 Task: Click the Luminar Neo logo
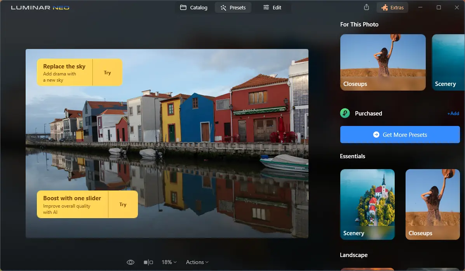40,7
